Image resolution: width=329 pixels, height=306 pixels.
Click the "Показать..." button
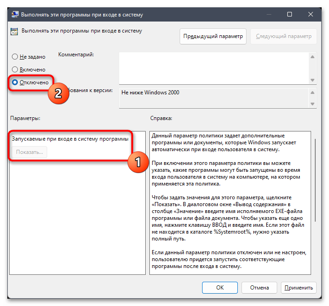pyautogui.click(x=30, y=152)
